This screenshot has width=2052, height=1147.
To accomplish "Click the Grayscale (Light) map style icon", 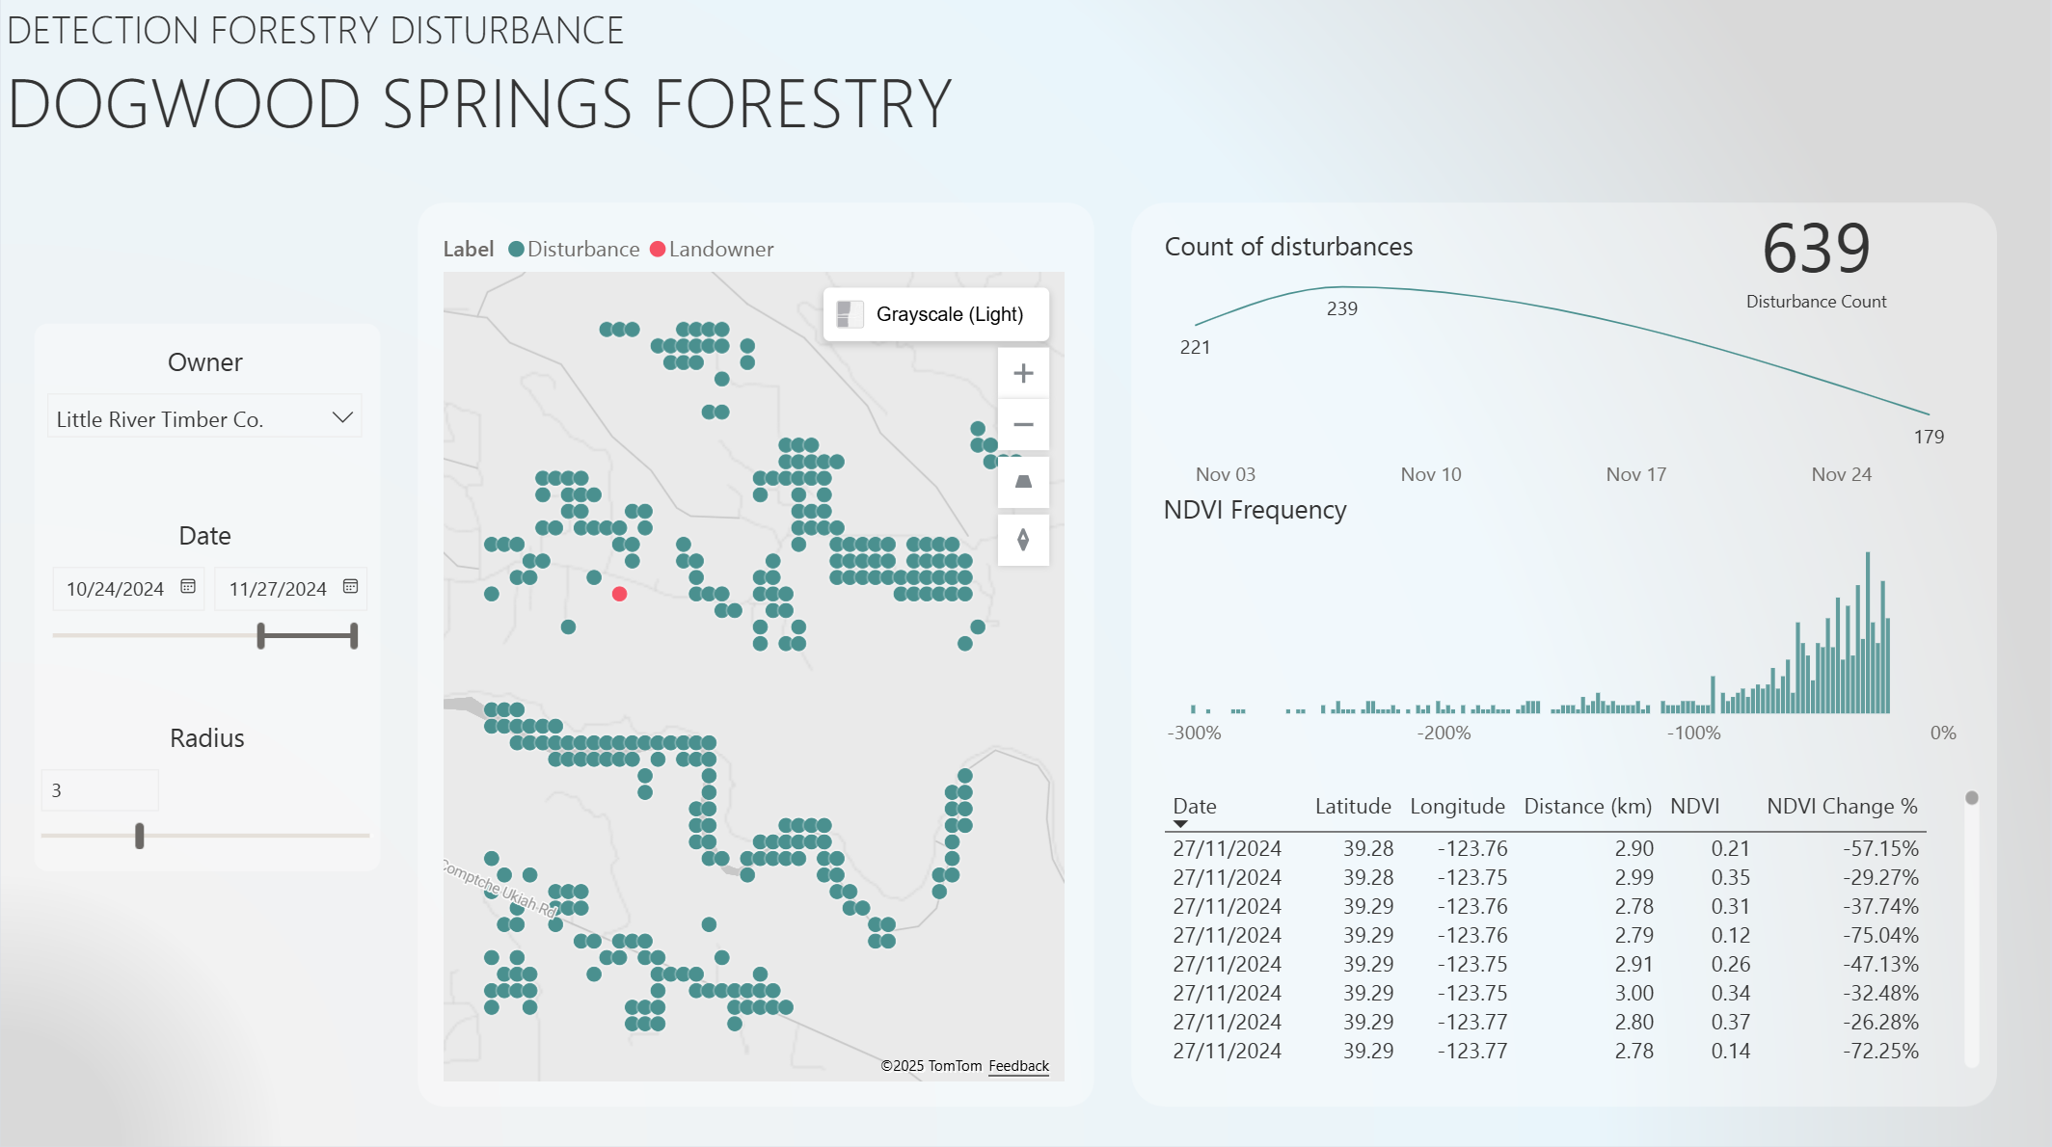I will [850, 314].
